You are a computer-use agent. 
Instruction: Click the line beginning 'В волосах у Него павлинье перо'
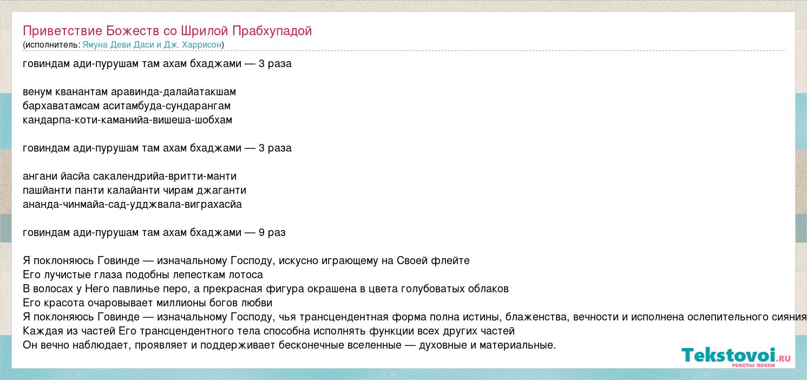tap(266, 289)
